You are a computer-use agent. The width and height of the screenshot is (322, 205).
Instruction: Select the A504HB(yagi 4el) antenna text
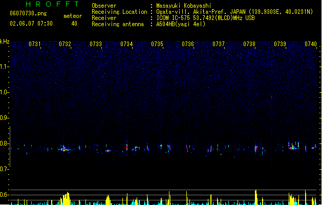[x=181, y=24]
